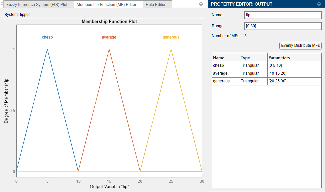Click the Type column header
Viewport: 325px width, 192px height.
point(253,58)
